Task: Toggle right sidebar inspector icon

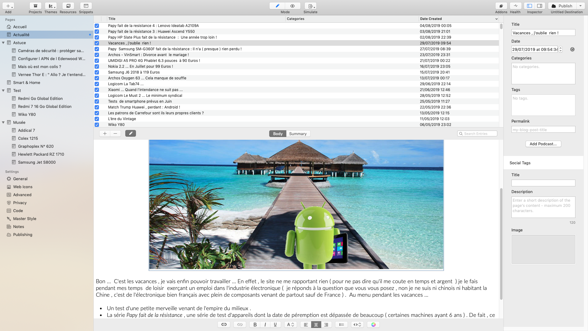Action: point(540,6)
